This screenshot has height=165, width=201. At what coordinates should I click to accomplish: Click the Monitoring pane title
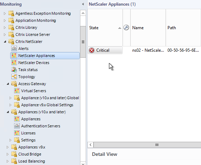click(x=11, y=4)
